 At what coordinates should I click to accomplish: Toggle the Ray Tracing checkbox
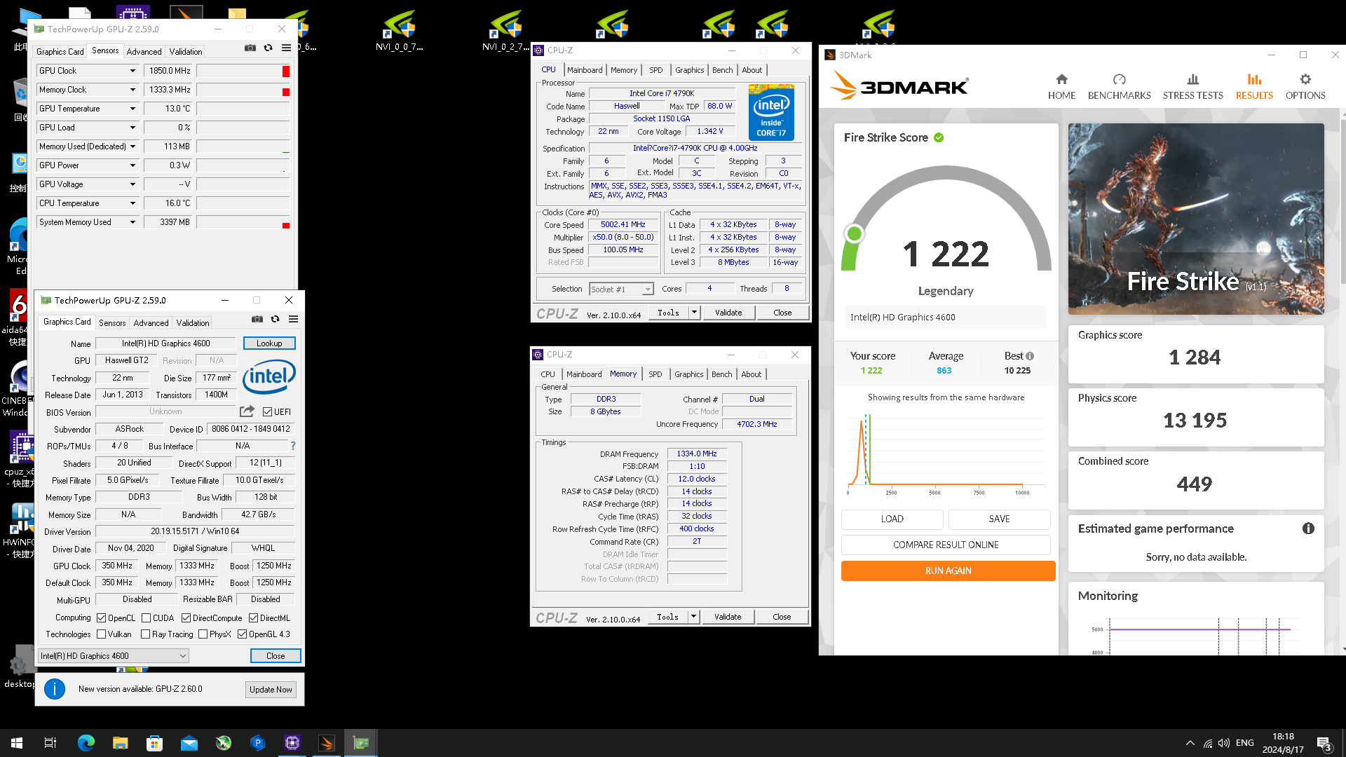146,634
